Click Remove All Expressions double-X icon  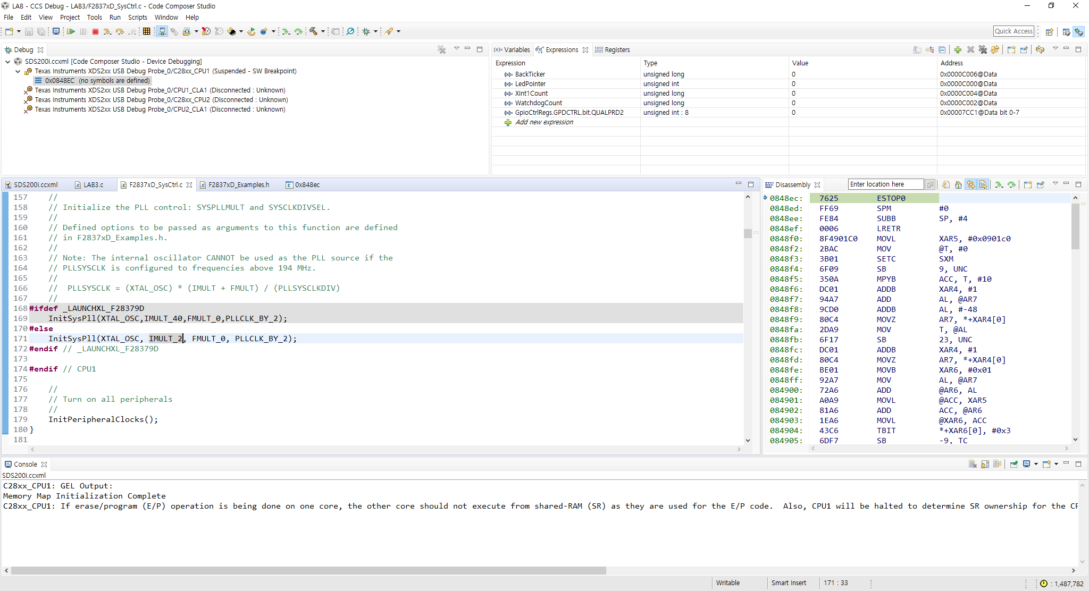click(x=983, y=50)
